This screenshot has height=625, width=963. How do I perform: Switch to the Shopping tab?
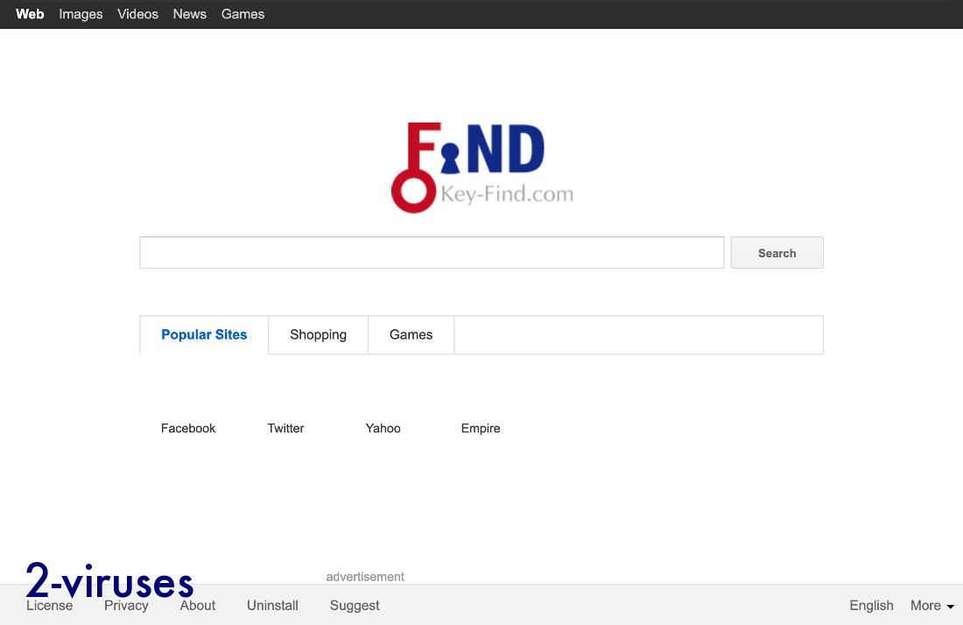click(x=318, y=334)
